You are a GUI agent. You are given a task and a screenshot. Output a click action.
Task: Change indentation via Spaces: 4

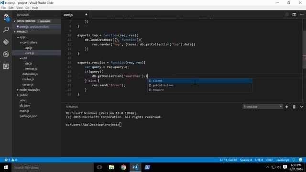click(x=246, y=160)
